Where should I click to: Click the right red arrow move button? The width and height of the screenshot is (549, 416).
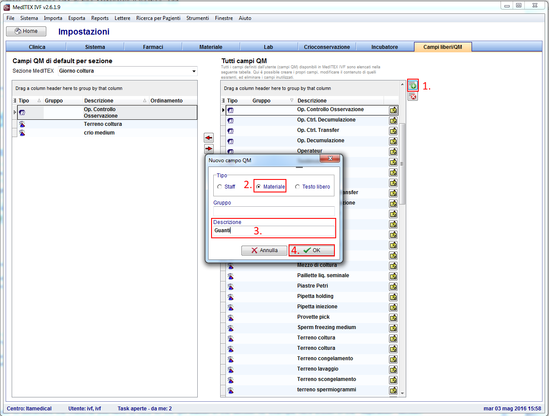tap(209, 149)
